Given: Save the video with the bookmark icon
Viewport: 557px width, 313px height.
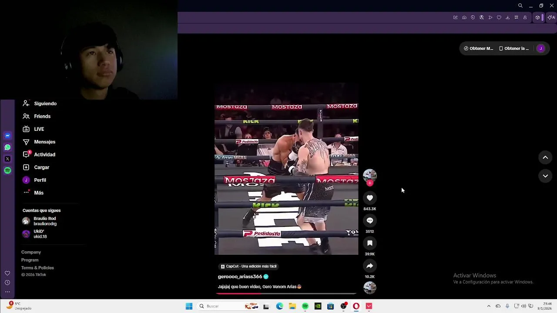Looking at the screenshot, I should (370, 243).
